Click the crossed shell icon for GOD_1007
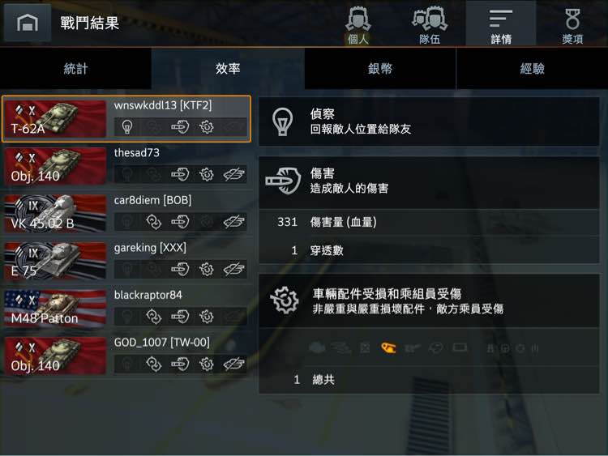Image resolution: width=608 pixels, height=456 pixels. [x=233, y=364]
